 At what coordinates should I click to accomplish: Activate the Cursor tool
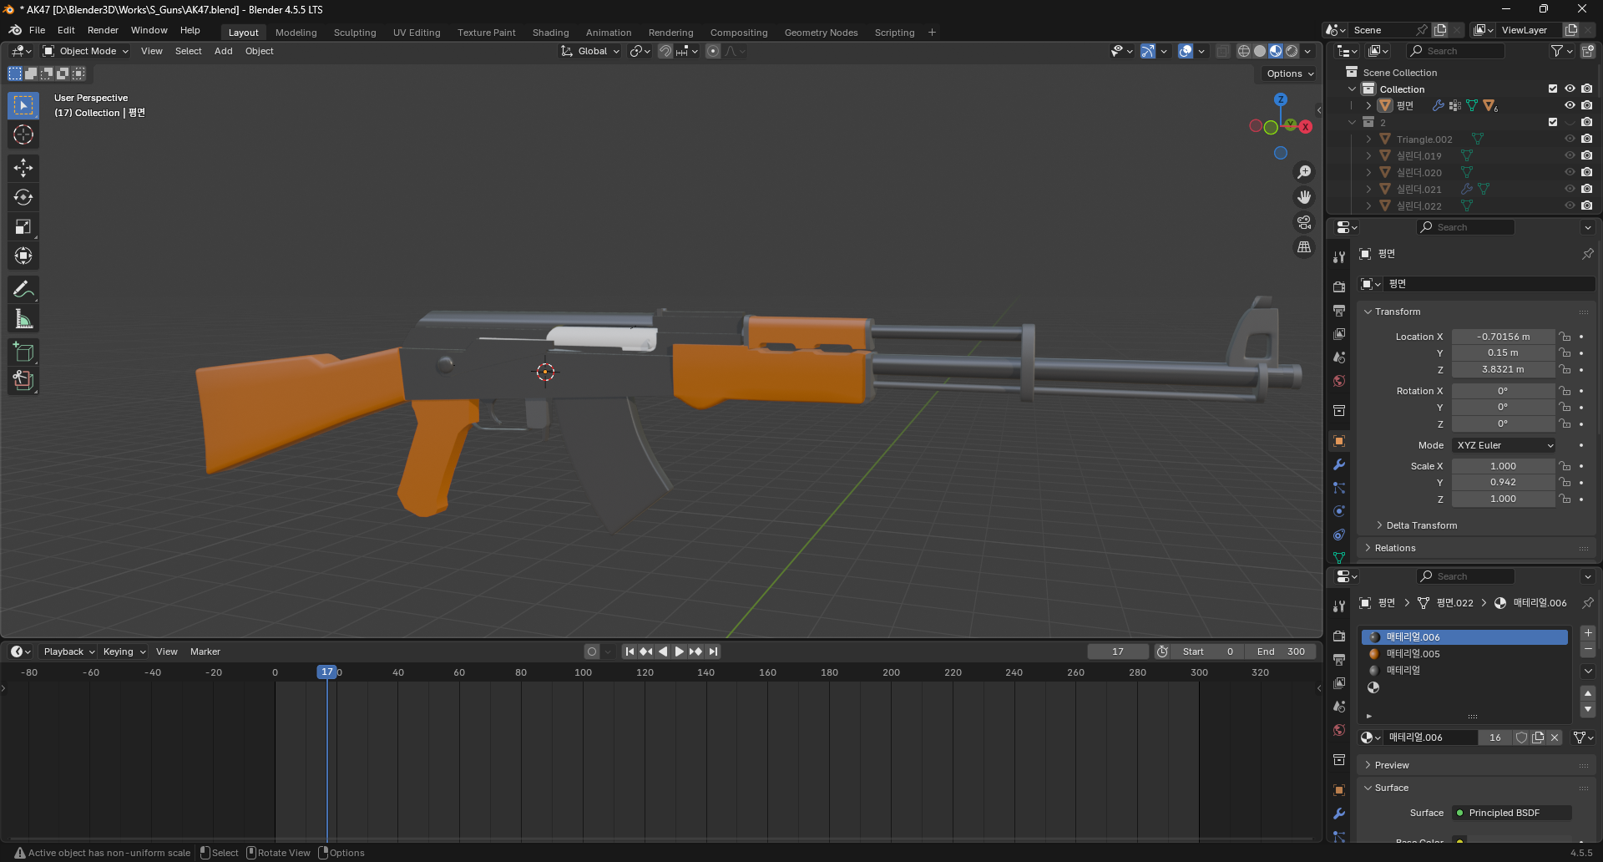click(23, 134)
